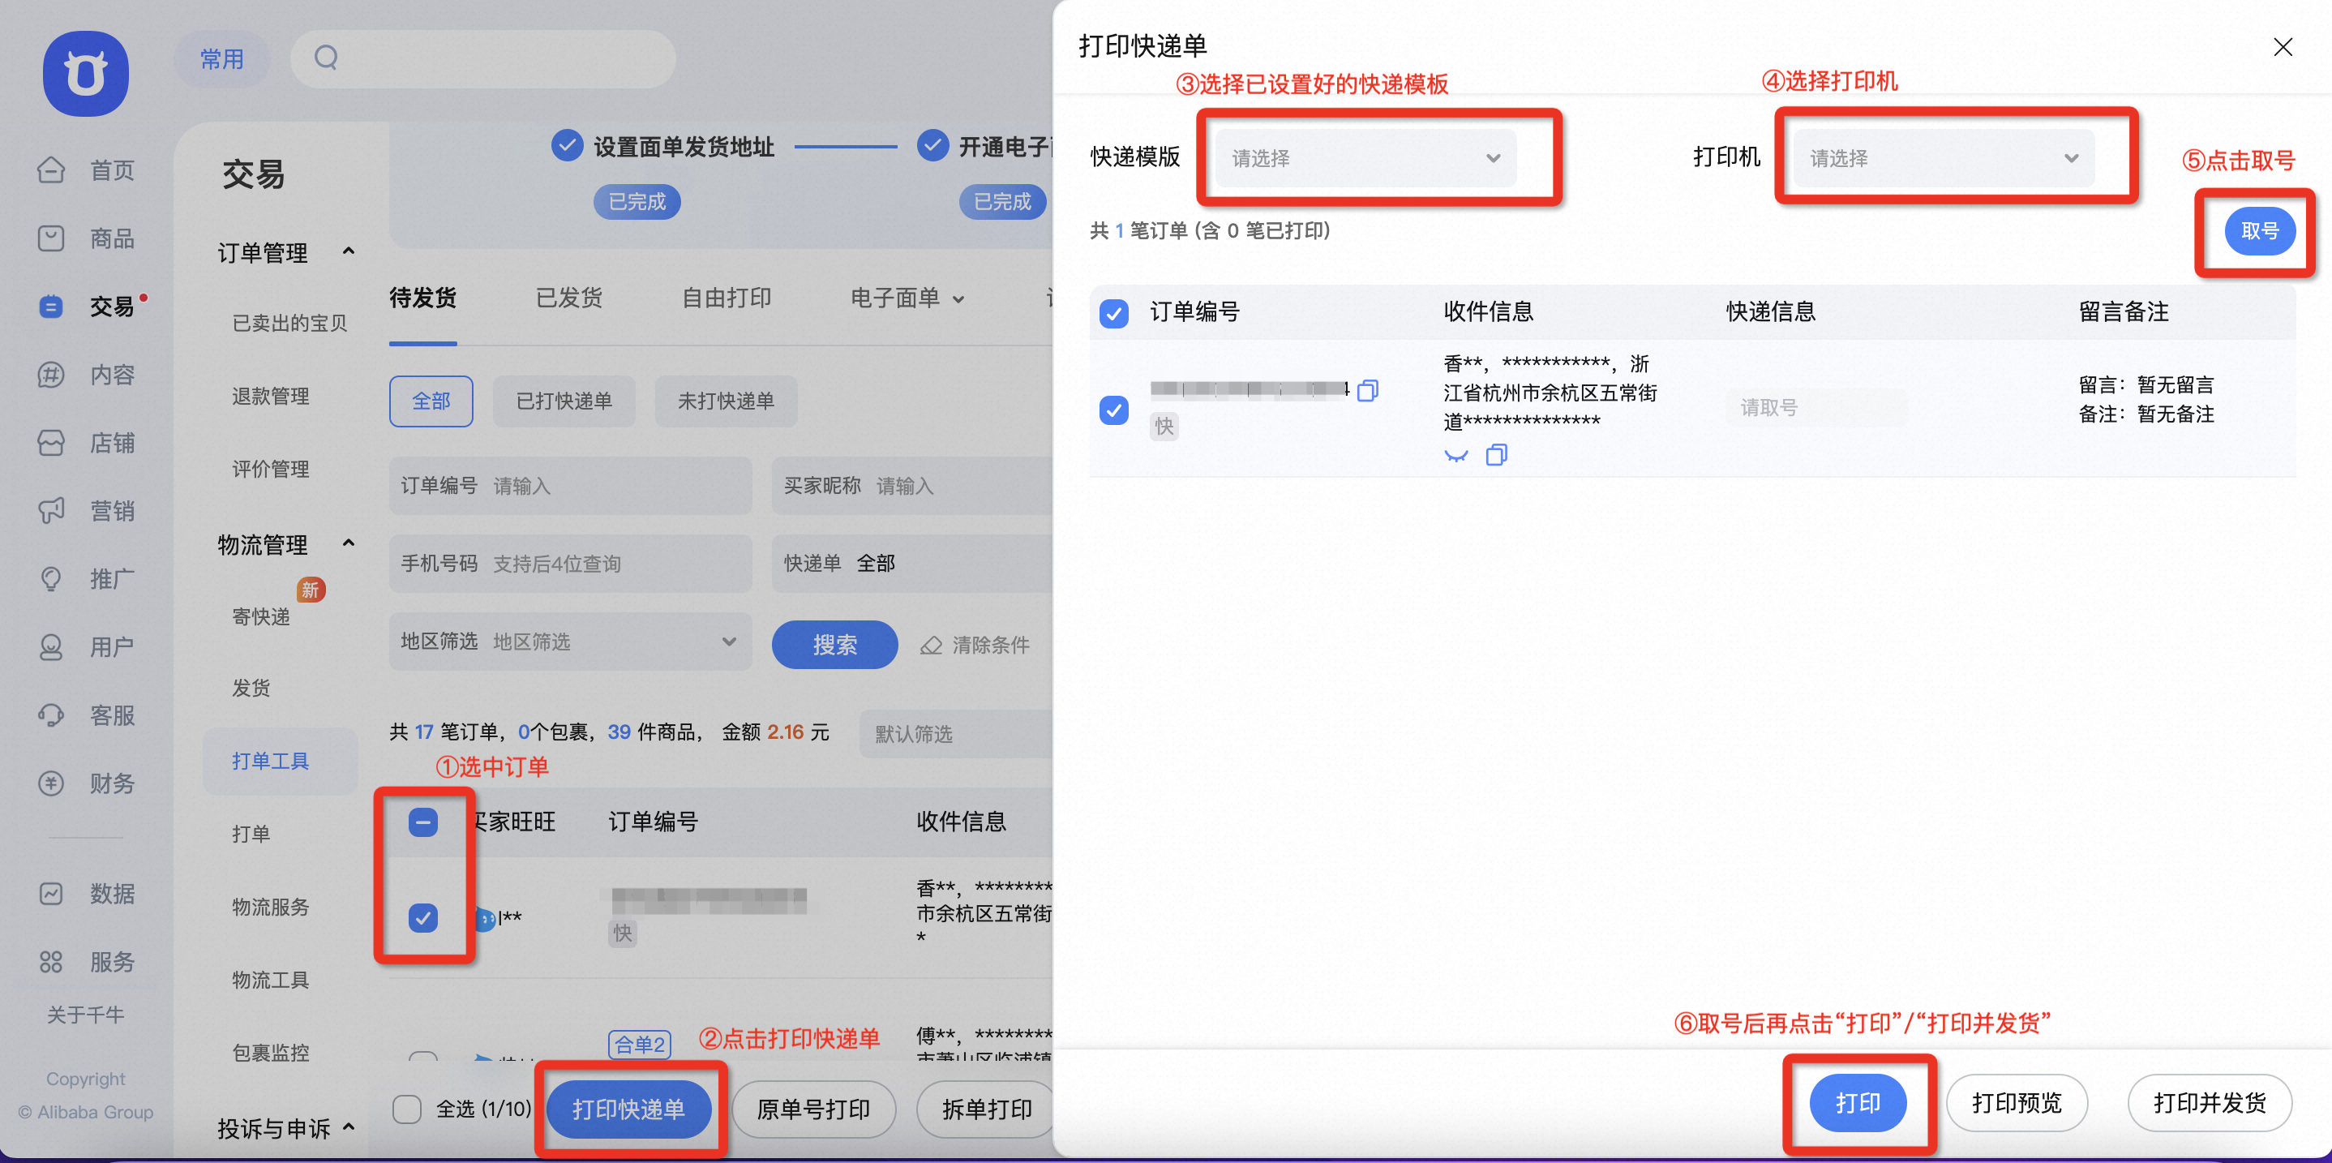
Task: Collapse the 订单管理 section
Action: pyautogui.click(x=349, y=251)
